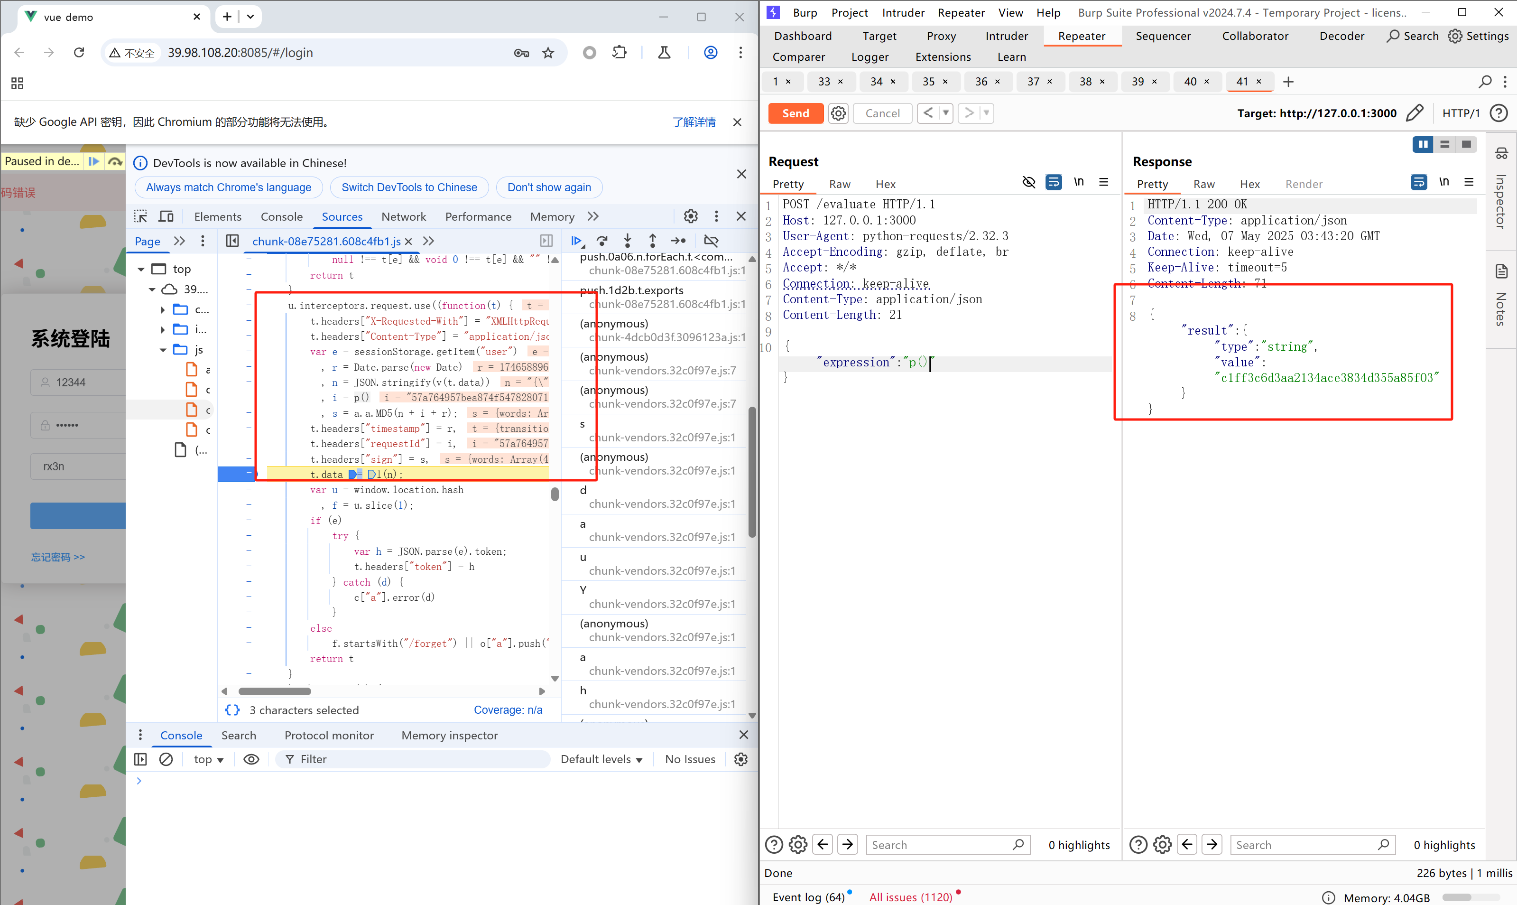Viewport: 1517px width, 905px height.
Task: Click Switch DevTools to Chinese button
Action: click(x=409, y=187)
